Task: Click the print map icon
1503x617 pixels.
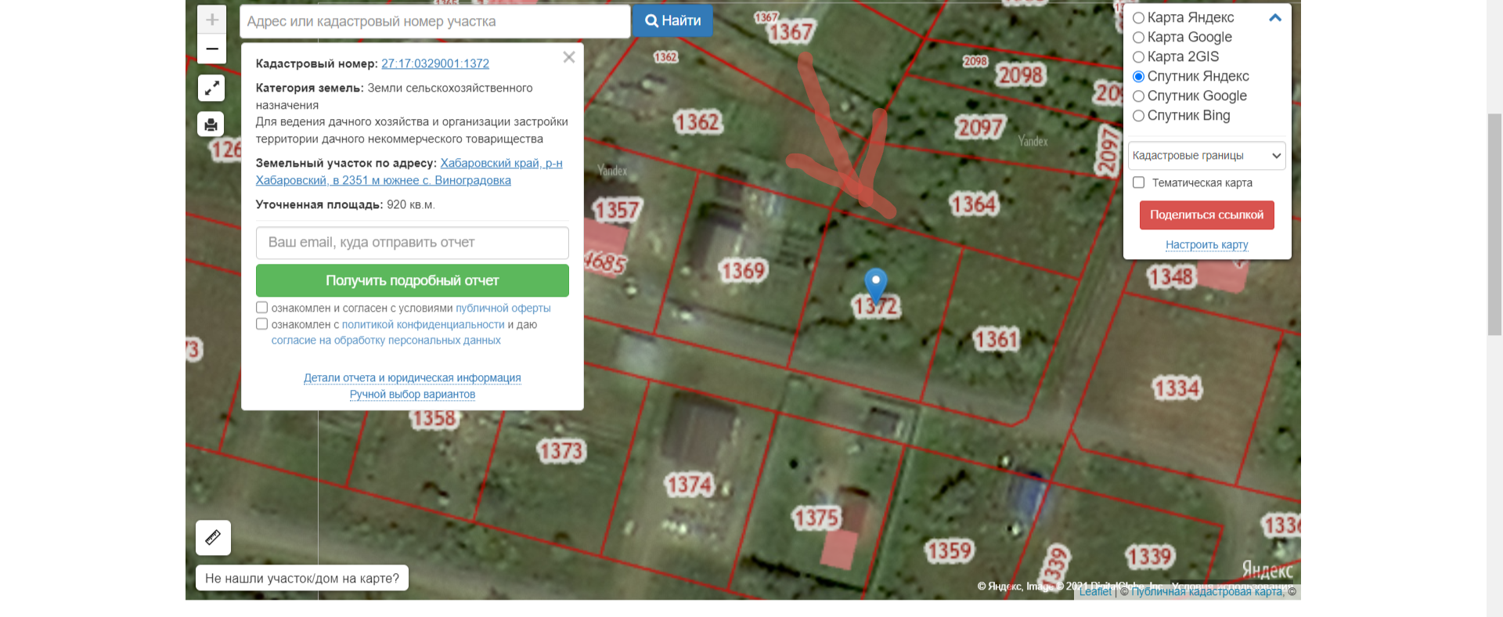Action: coord(211,124)
